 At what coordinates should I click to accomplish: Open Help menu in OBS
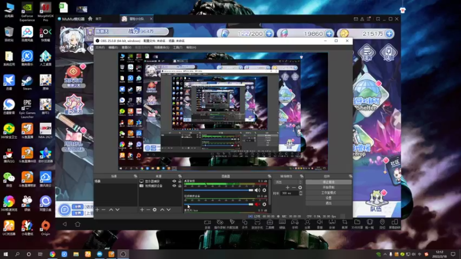pos(191,47)
